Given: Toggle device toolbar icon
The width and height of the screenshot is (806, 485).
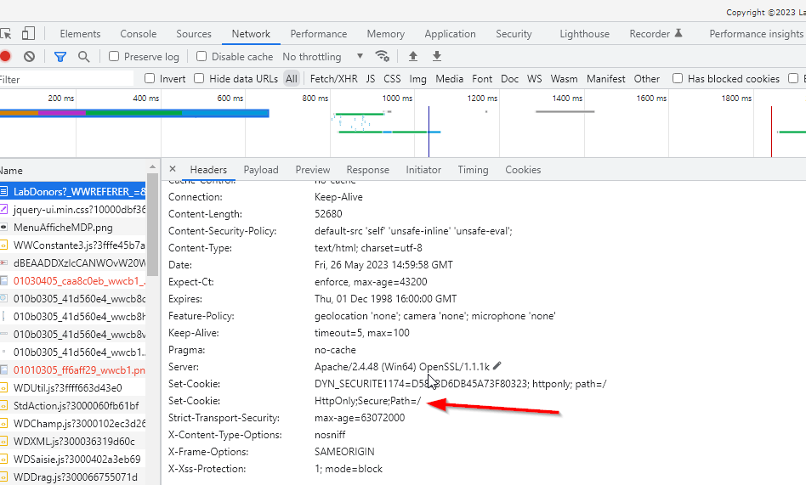Looking at the screenshot, I should tap(28, 34).
